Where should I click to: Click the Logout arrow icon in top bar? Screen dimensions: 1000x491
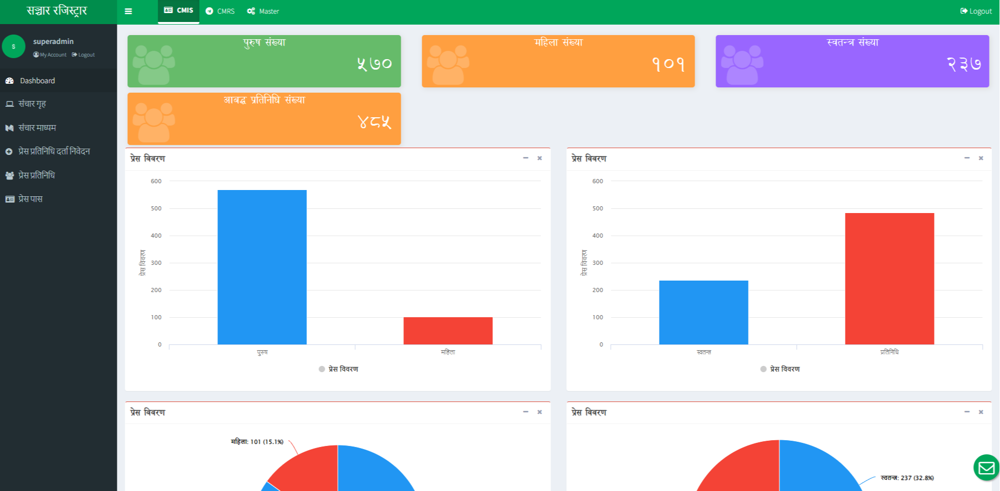click(x=964, y=11)
